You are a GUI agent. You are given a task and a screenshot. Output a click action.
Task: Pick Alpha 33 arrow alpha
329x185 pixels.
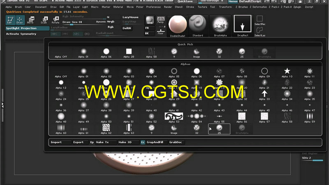[x=264, y=95]
